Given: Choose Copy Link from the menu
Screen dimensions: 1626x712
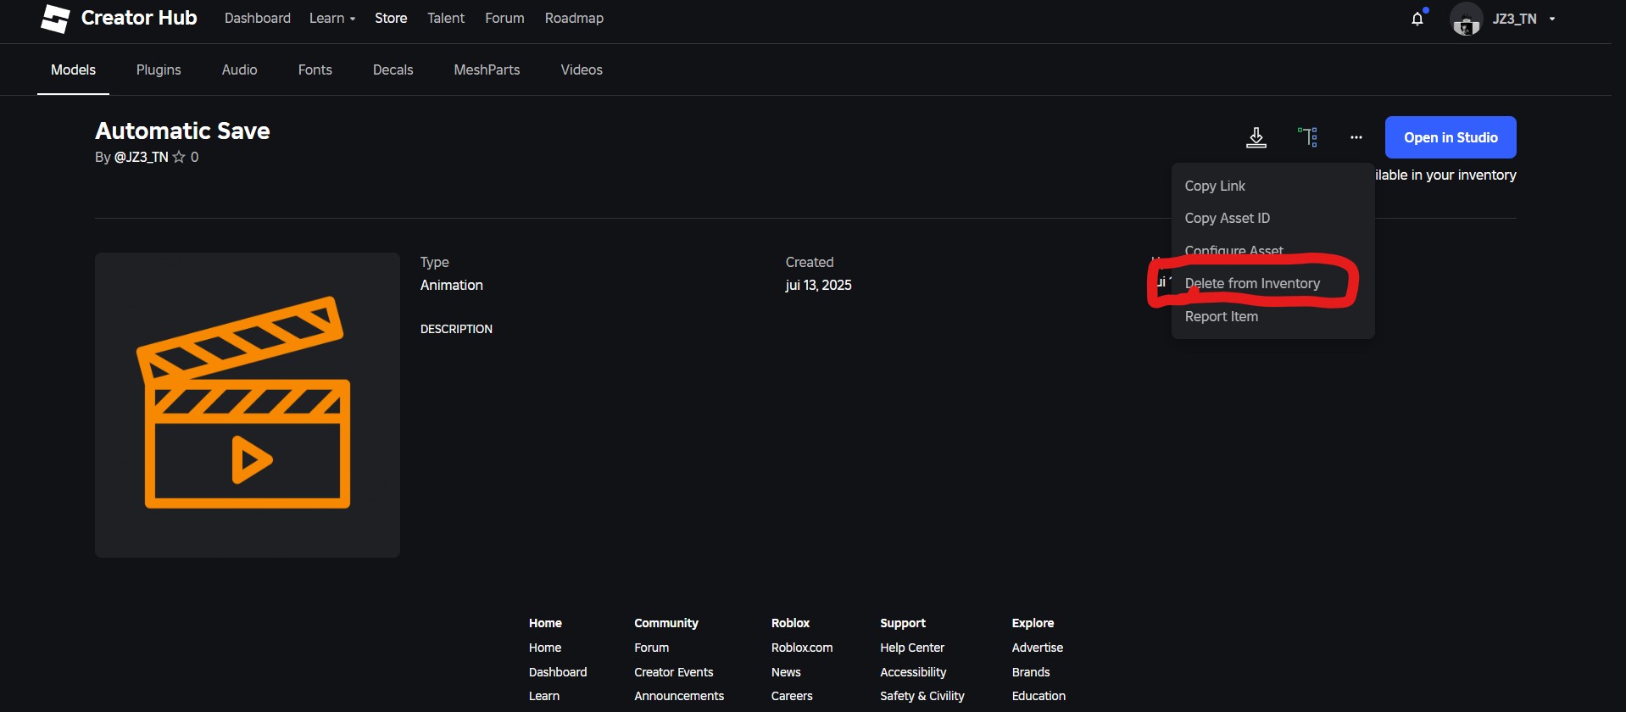Looking at the screenshot, I should [1272, 186].
